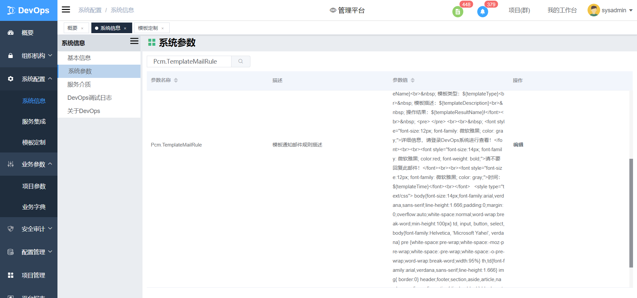This screenshot has width=637, height=298.
Task: Sort by 参数值 column
Action: tap(412, 80)
